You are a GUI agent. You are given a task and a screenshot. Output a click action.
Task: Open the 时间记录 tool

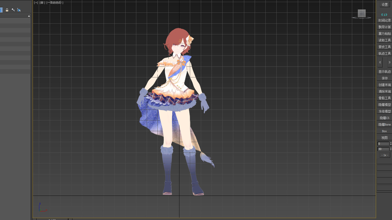click(x=384, y=20)
